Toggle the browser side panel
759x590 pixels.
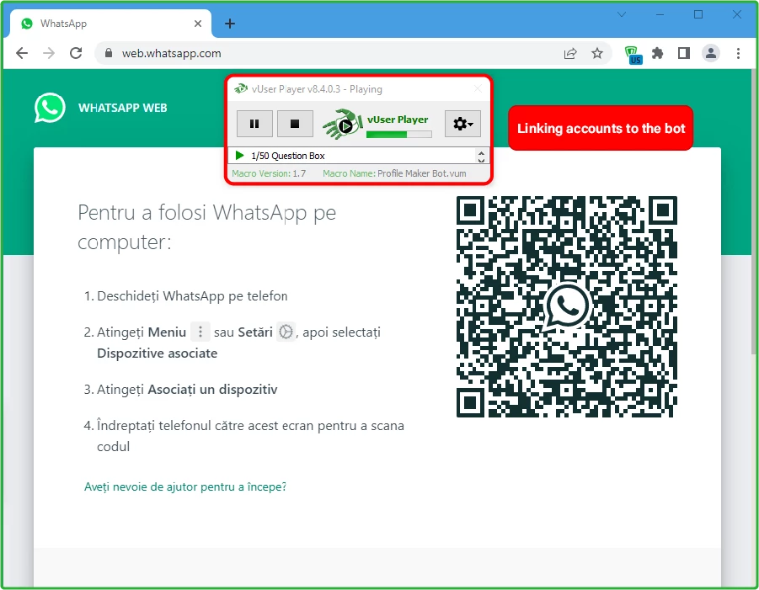click(684, 53)
